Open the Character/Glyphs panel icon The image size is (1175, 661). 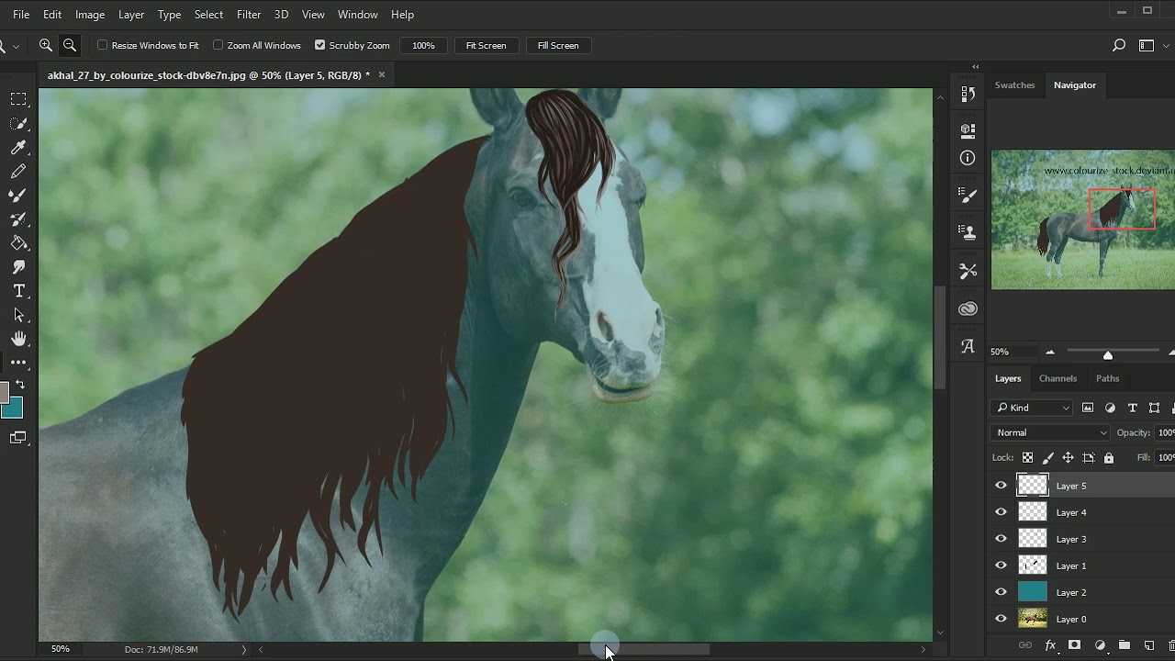[968, 346]
